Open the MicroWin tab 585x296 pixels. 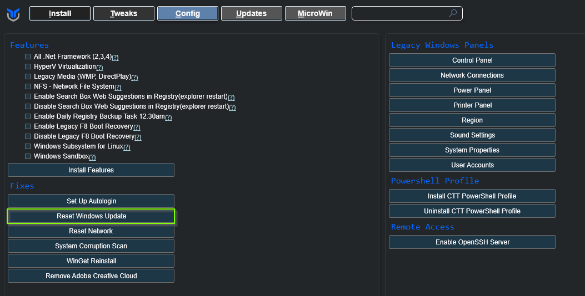(x=315, y=13)
